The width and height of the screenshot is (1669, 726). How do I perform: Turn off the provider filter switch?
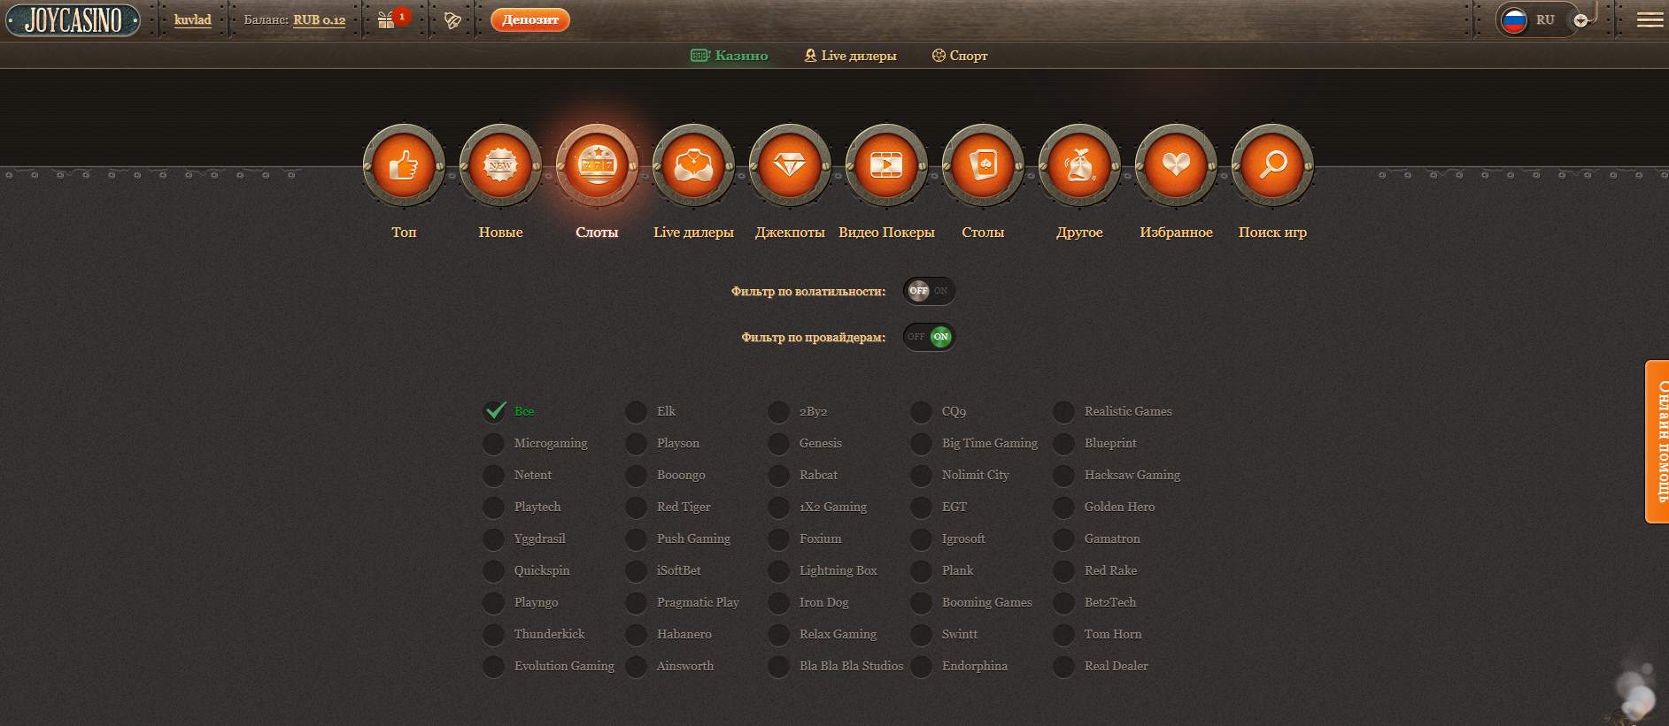pos(929,337)
